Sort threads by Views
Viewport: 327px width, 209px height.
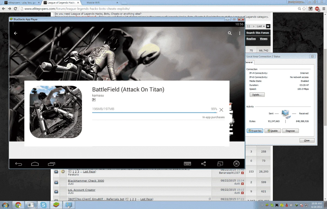coord(264,39)
